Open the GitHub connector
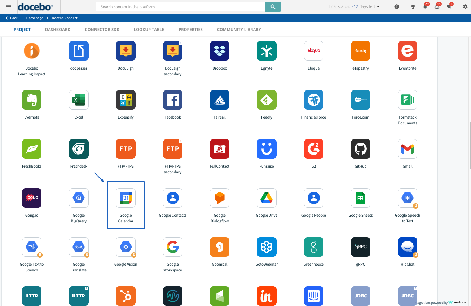Image resolution: width=471 pixels, height=306 pixels. pyautogui.click(x=361, y=149)
